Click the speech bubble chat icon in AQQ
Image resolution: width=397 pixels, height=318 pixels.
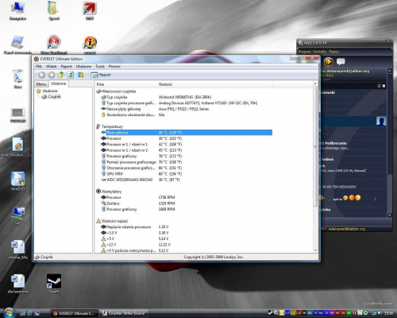click(x=341, y=62)
